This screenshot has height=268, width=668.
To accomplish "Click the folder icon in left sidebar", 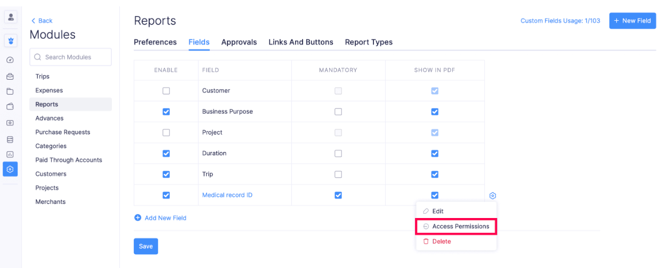I will (x=10, y=91).
